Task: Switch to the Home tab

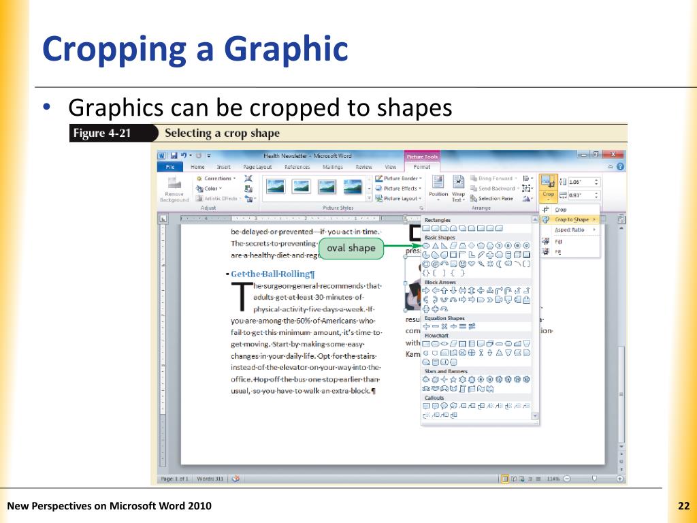Action: coord(198,167)
